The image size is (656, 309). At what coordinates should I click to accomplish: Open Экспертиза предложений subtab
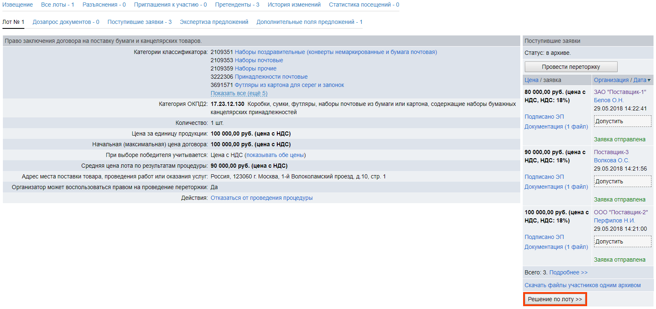point(214,22)
